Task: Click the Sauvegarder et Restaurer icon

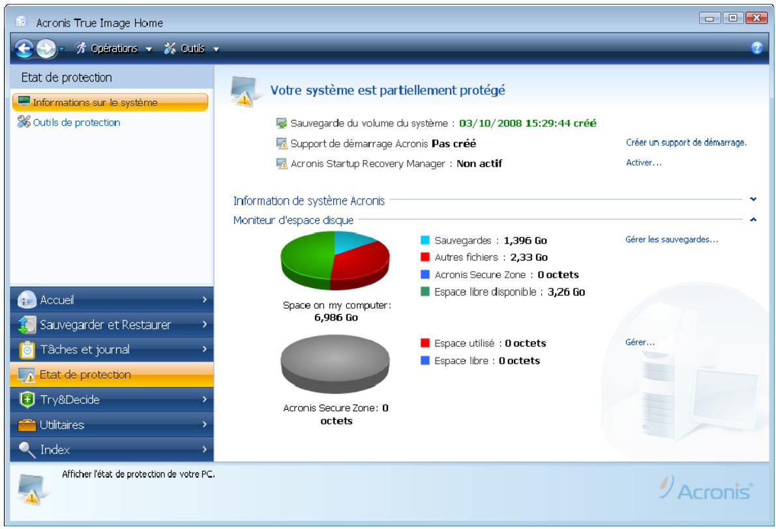Action: click(27, 325)
